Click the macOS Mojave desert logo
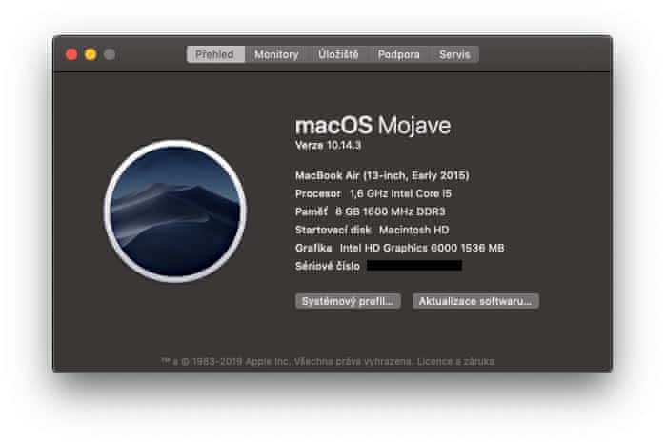Image resolution: width=665 pixels, height=443 pixels. click(x=175, y=211)
